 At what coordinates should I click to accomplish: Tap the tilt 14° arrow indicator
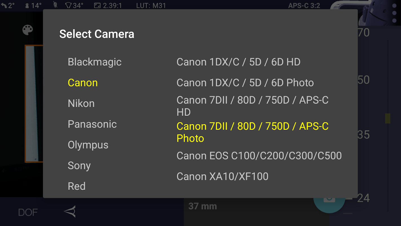coord(34,6)
